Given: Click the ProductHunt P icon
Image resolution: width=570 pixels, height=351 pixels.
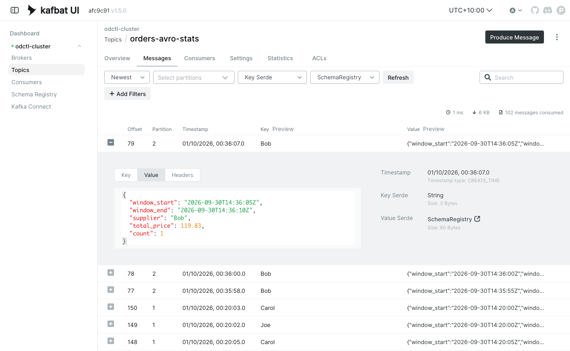Looking at the screenshot, I should pyautogui.click(x=561, y=10).
